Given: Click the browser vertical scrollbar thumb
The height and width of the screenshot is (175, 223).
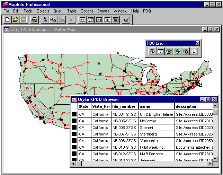Looking at the screenshot, I should click(215, 112).
